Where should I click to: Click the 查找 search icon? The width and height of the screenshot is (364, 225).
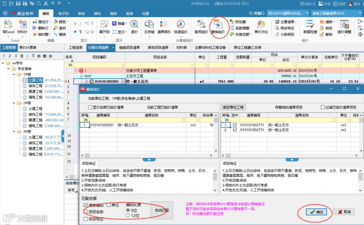click(x=56, y=28)
